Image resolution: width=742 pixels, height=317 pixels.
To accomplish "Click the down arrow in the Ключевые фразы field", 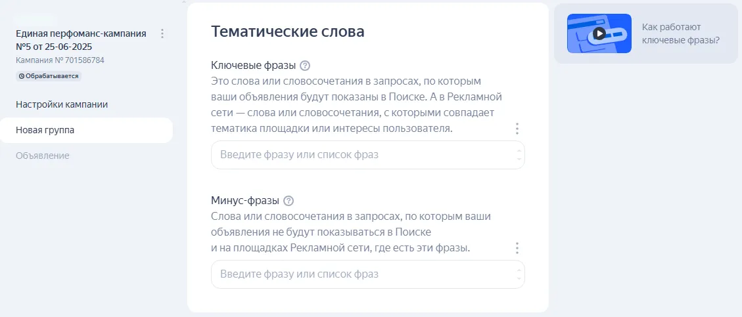I will point(519,159).
